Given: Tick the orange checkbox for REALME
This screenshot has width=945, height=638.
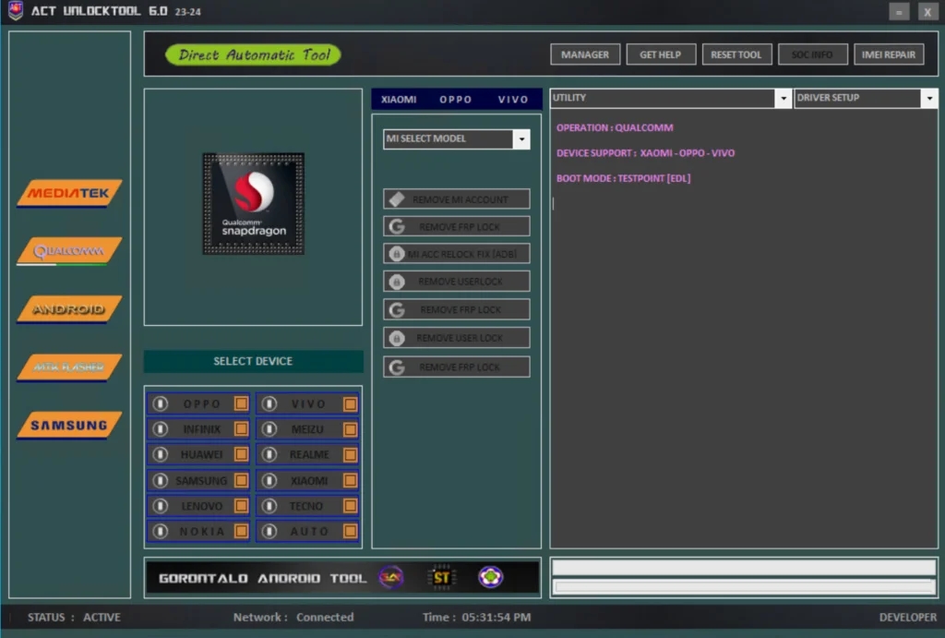Looking at the screenshot, I should pos(350,454).
